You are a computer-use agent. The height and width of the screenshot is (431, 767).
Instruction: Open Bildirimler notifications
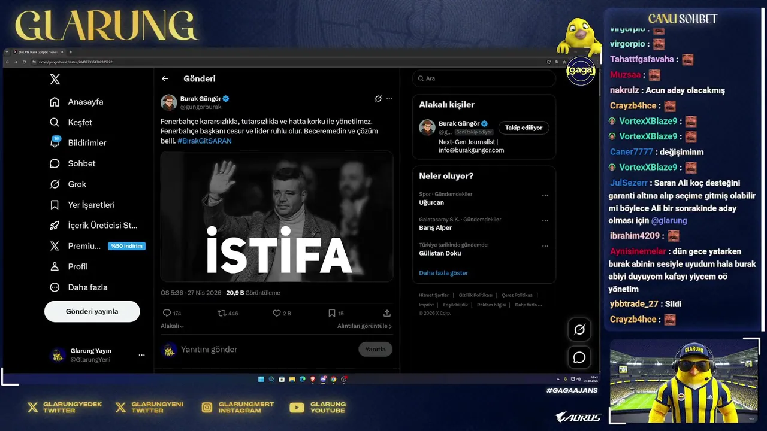coord(78,142)
